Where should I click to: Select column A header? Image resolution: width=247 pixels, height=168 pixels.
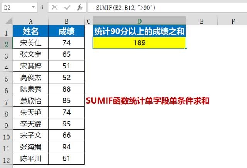(x=30, y=21)
